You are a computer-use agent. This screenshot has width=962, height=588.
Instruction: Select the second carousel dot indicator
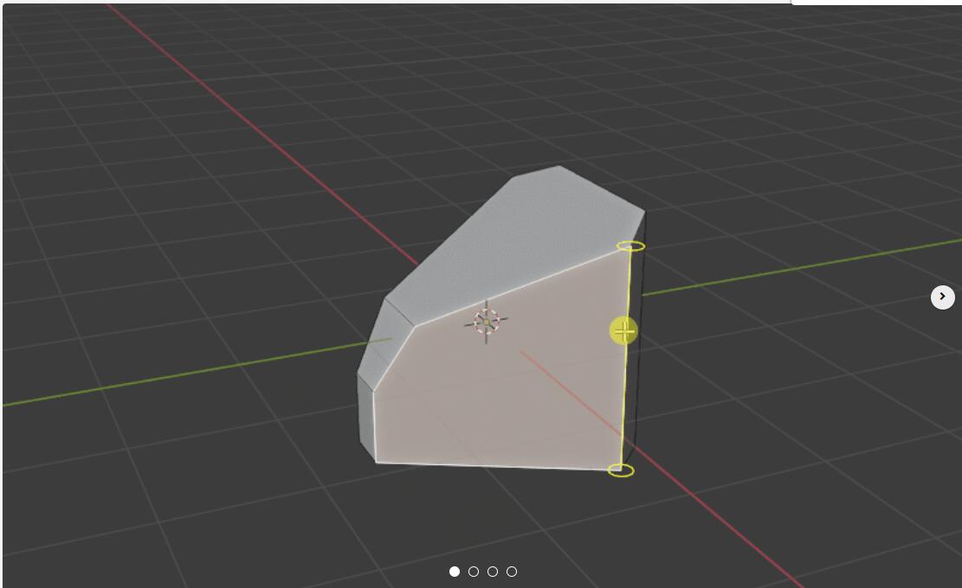click(x=474, y=572)
